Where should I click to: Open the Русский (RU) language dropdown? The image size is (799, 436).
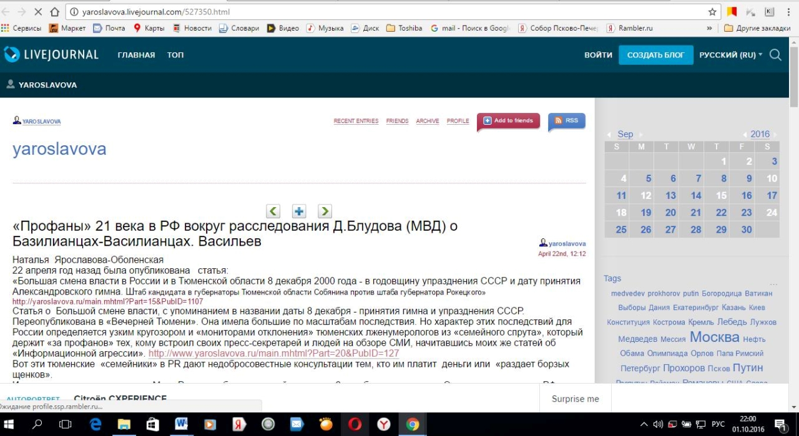pos(730,55)
